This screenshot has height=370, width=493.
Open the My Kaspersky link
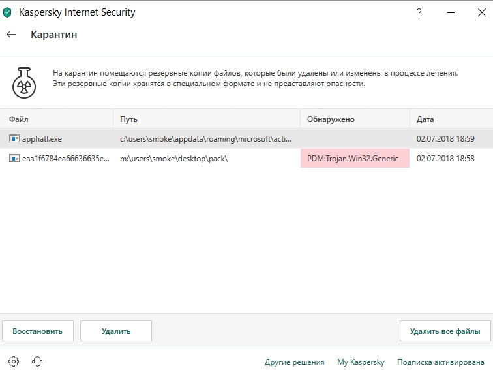coord(361,362)
